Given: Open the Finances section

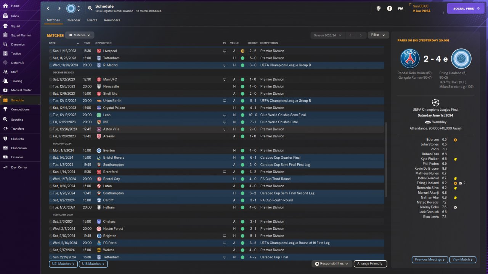Looking at the screenshot, I should coord(17,157).
